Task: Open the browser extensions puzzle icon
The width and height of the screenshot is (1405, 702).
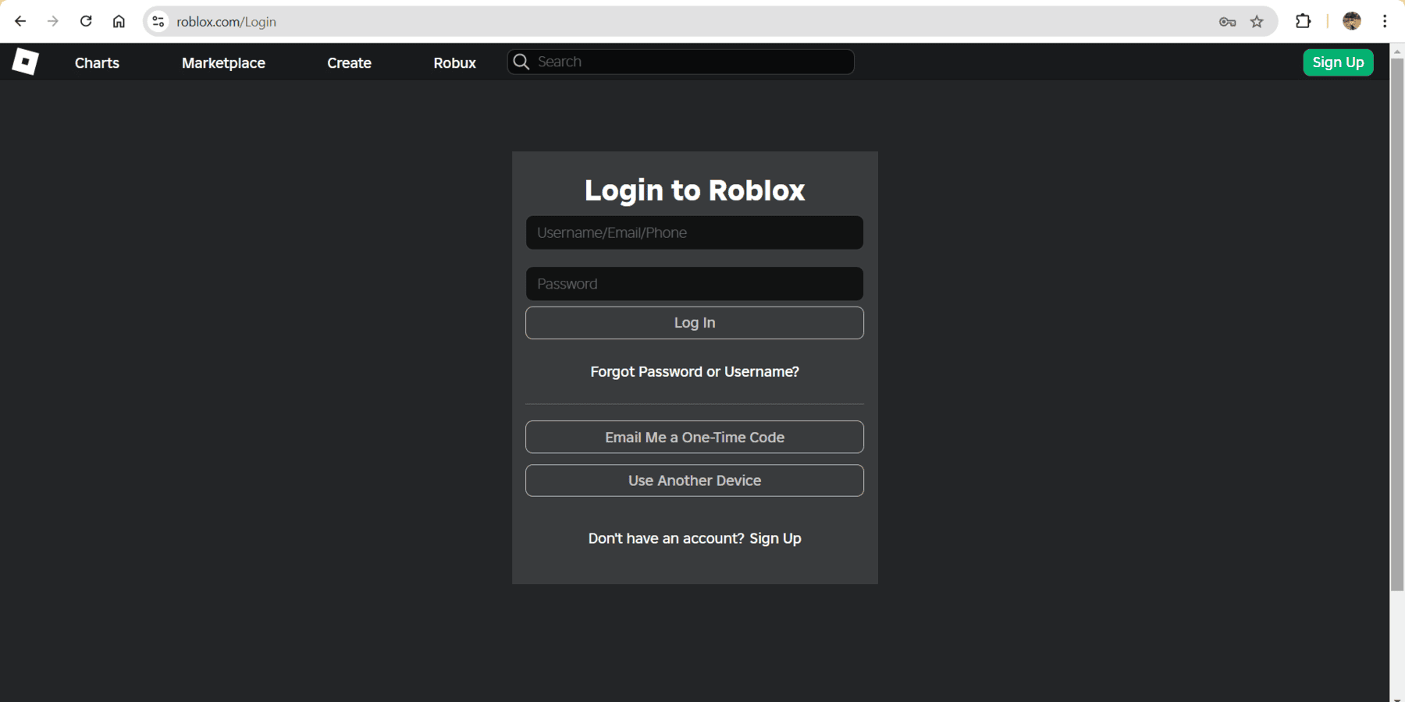Action: pos(1304,21)
